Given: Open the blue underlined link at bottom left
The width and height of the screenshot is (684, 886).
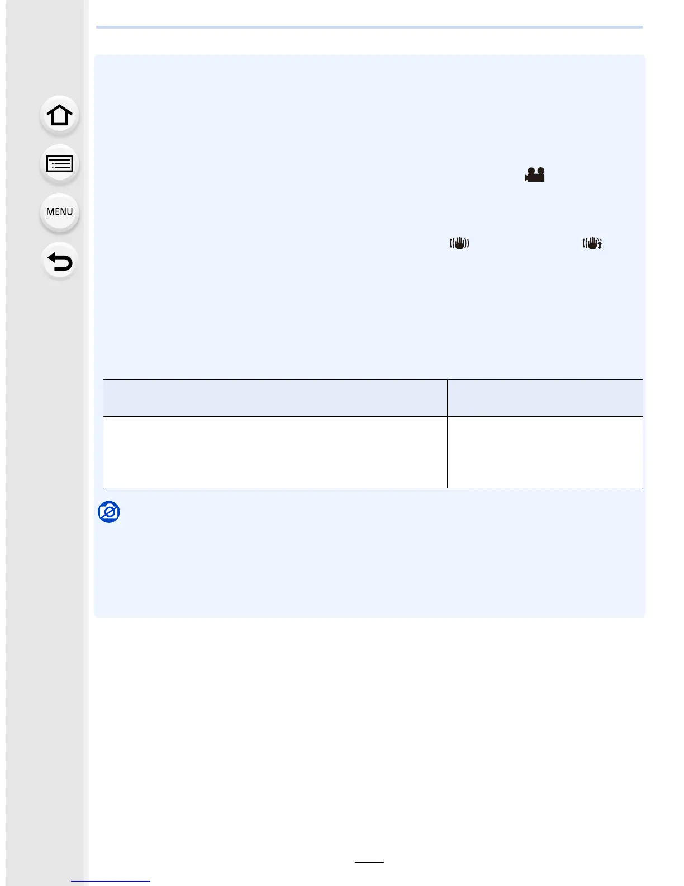Looking at the screenshot, I should pos(111,881).
